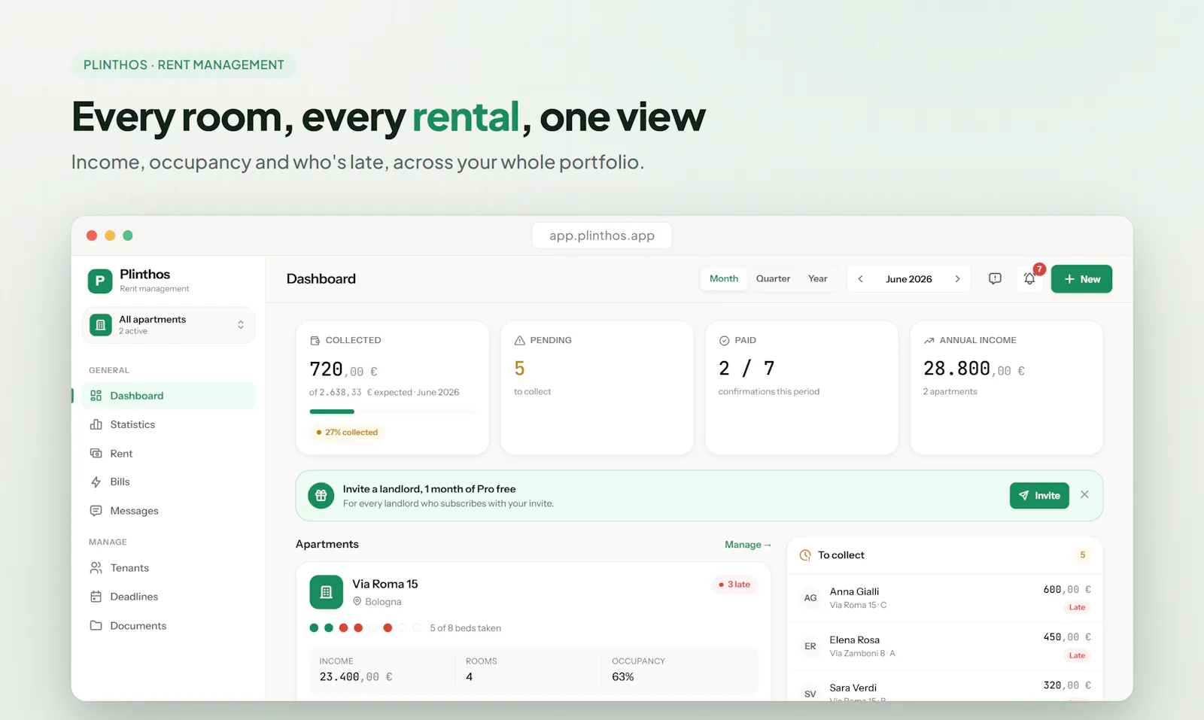The width and height of the screenshot is (1204, 720).
Task: Click Late tag under 450,00 €
Action: click(x=1078, y=655)
